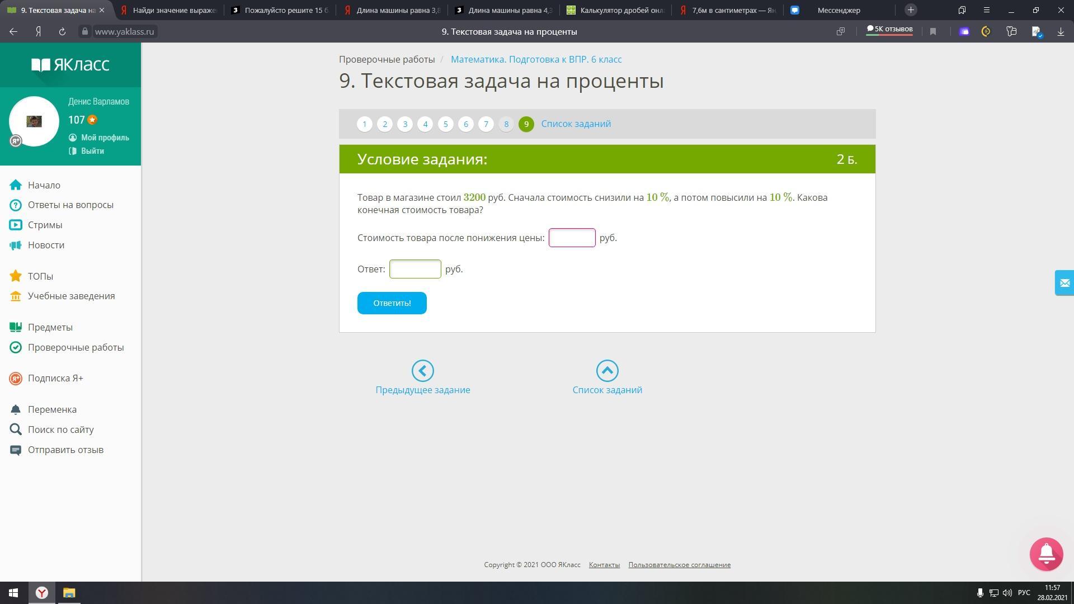This screenshot has width=1074, height=604.
Task: Click the pink notification bell button
Action: pyautogui.click(x=1047, y=554)
